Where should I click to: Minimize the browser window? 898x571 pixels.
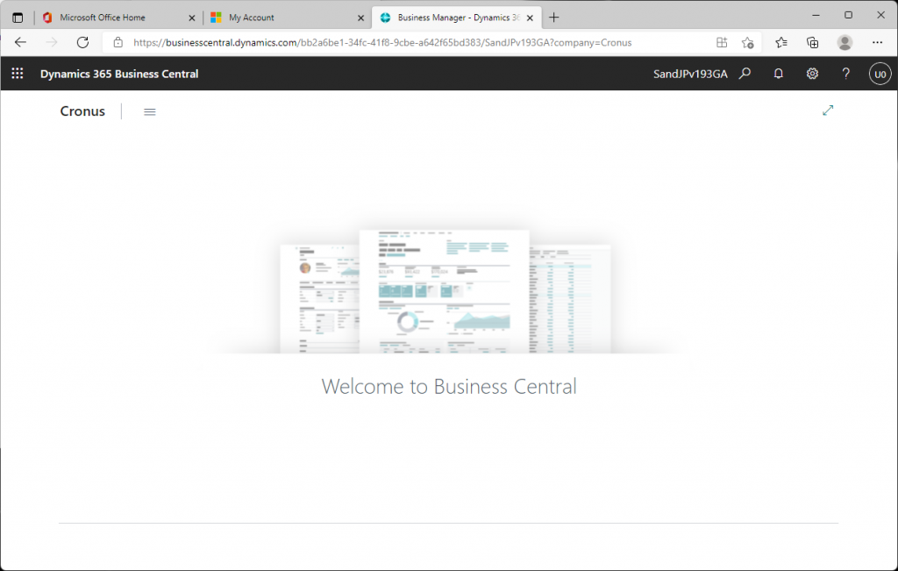pyautogui.click(x=816, y=16)
